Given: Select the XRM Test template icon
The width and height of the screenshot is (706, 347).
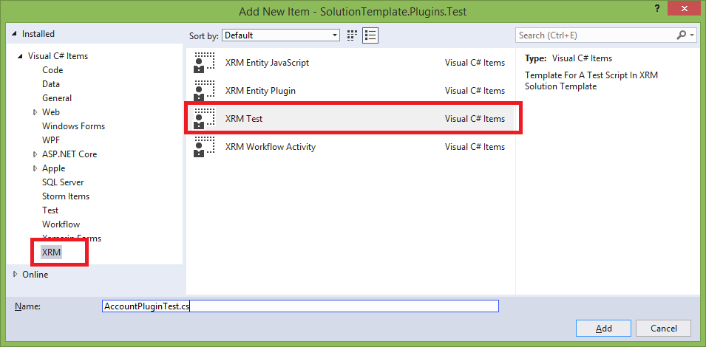Looking at the screenshot, I should [203, 119].
